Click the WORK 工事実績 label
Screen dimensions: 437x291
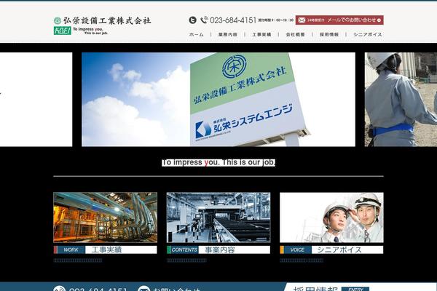(x=105, y=250)
